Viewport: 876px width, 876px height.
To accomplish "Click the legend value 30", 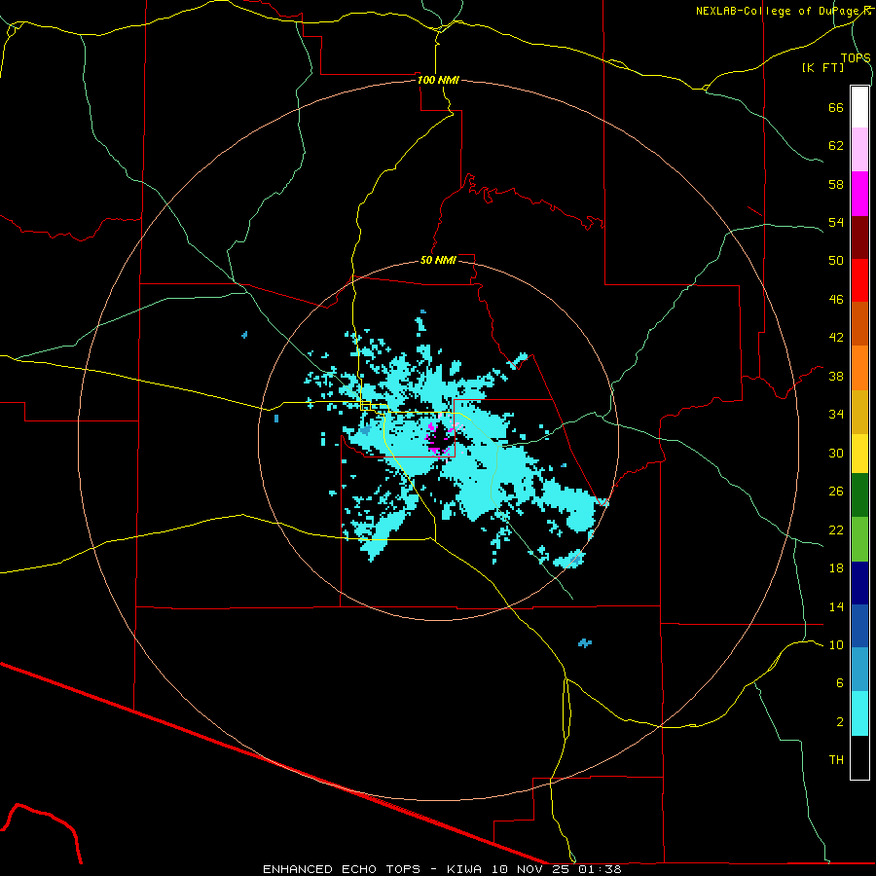I will [x=836, y=453].
